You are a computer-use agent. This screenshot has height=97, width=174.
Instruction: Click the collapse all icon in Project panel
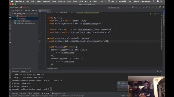pos(29,11)
